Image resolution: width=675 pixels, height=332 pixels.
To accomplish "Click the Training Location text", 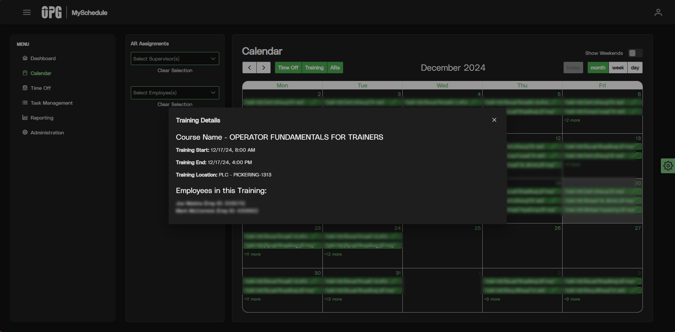I will 224,175.
